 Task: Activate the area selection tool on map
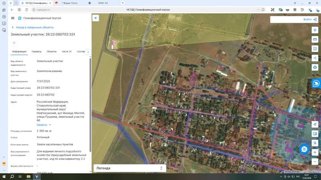(315, 49)
